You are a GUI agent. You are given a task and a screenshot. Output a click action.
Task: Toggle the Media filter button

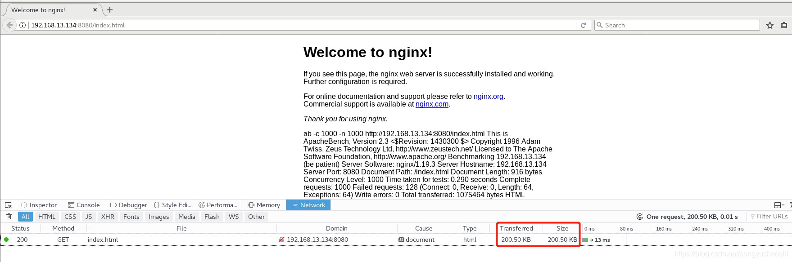187,217
